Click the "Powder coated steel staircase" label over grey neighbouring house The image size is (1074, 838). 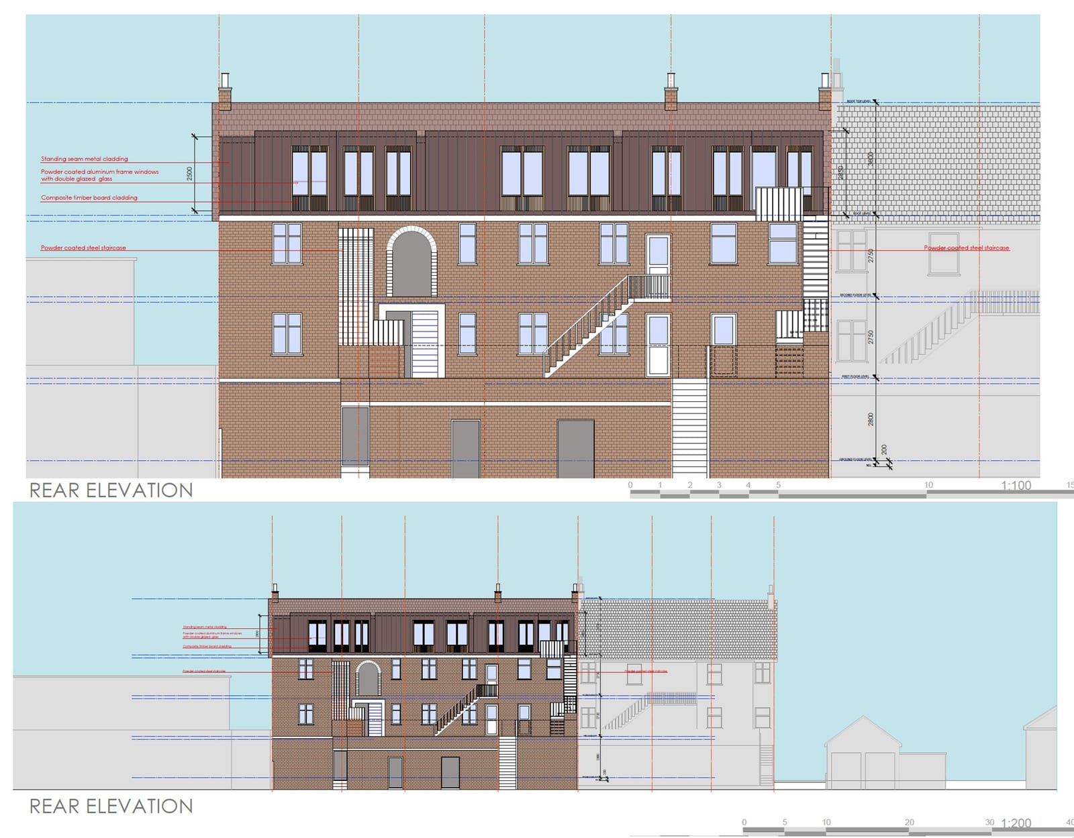[966, 248]
